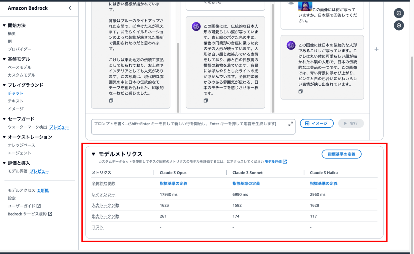
Task: Click プレビュー badge beside ウォーターマーク検出
Action: point(59,127)
